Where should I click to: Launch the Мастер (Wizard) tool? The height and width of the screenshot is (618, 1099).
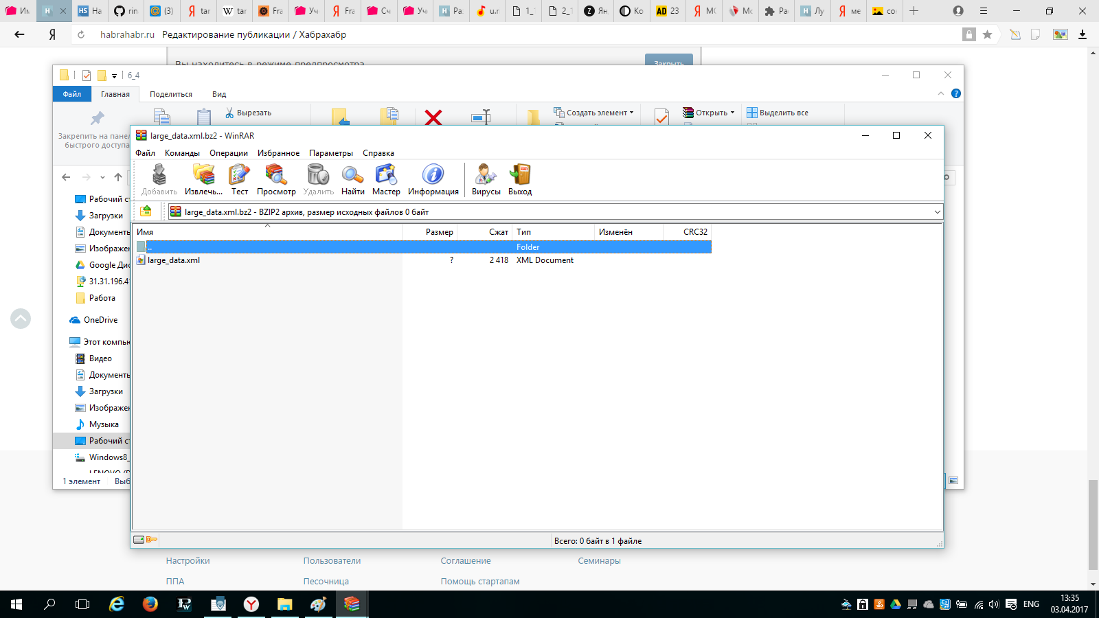click(386, 180)
